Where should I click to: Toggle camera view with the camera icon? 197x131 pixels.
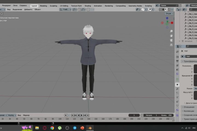(x=171, y=40)
